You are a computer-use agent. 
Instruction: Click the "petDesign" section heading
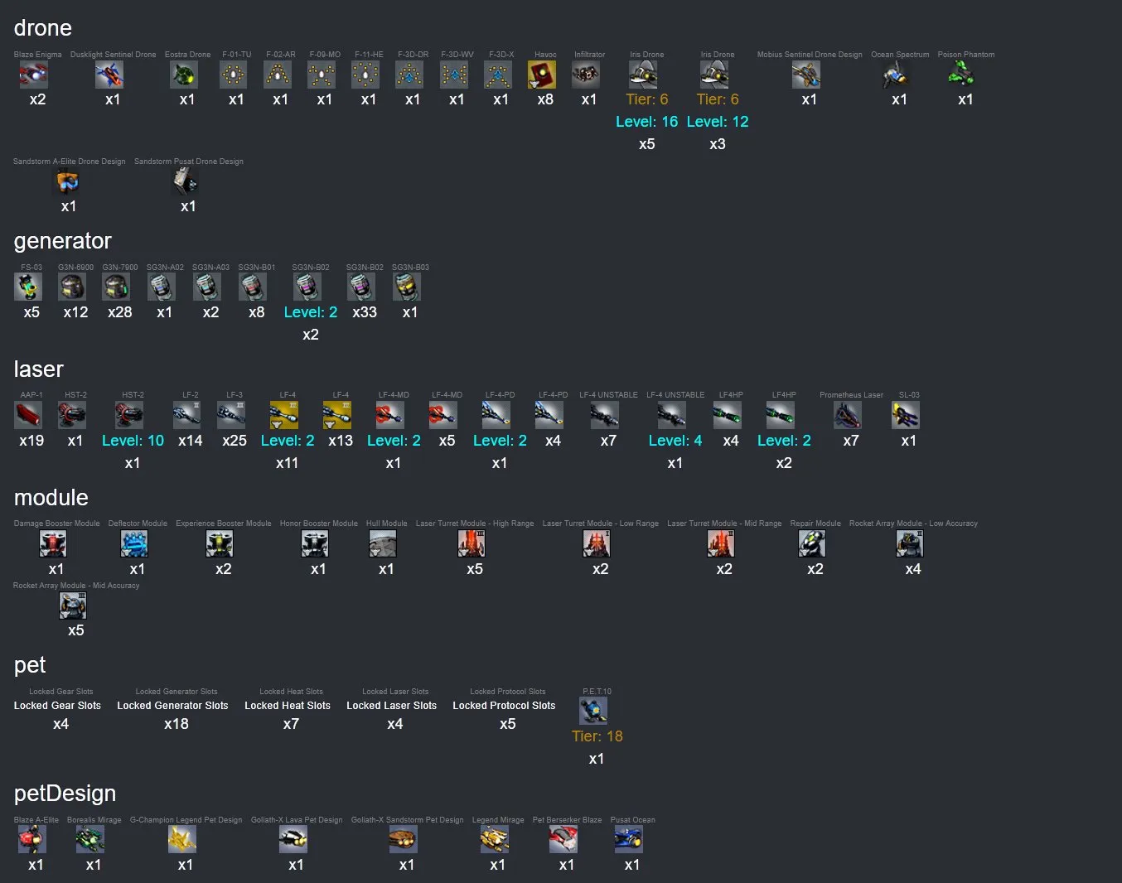[65, 794]
